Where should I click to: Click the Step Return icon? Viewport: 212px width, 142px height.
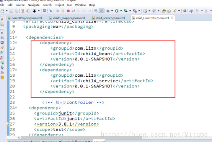click(x=89, y=11)
